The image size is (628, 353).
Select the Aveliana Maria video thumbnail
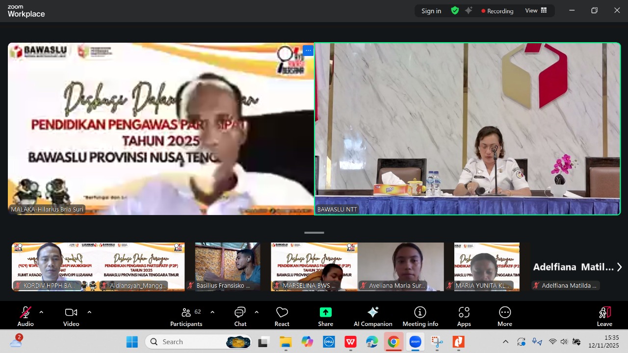[x=400, y=267]
